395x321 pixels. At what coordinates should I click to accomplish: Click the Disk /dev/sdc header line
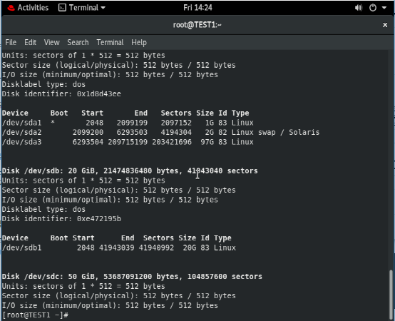click(x=132, y=276)
